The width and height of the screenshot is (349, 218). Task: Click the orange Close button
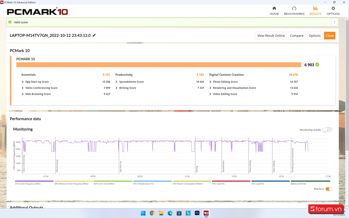330,35
